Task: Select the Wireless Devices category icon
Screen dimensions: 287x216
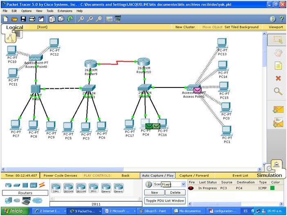Action: (33, 185)
